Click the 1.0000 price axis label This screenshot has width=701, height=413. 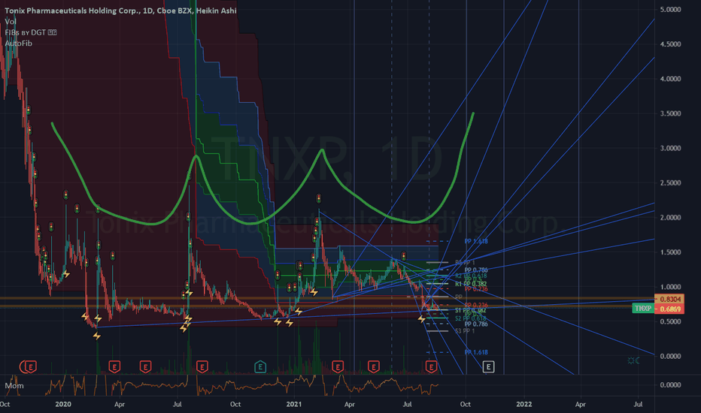pyautogui.click(x=670, y=287)
